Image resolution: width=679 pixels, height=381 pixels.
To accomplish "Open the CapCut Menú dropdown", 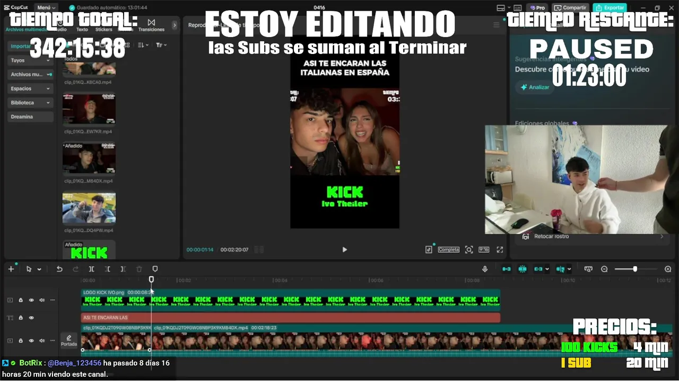I will click(x=46, y=7).
